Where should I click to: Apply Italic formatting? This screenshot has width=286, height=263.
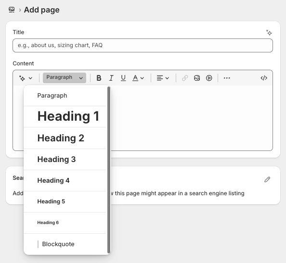click(111, 78)
